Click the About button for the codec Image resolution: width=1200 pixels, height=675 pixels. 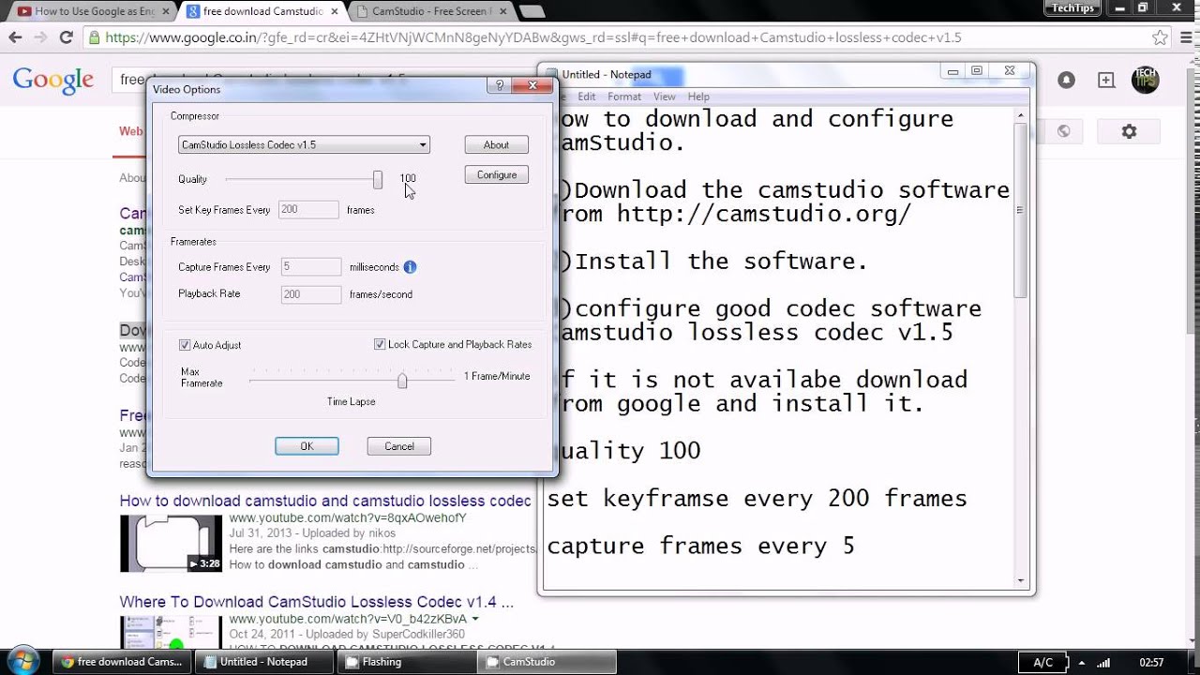point(497,144)
